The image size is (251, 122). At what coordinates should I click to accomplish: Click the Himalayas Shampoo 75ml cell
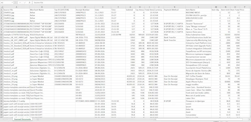pyautogui.click(x=198, y=79)
